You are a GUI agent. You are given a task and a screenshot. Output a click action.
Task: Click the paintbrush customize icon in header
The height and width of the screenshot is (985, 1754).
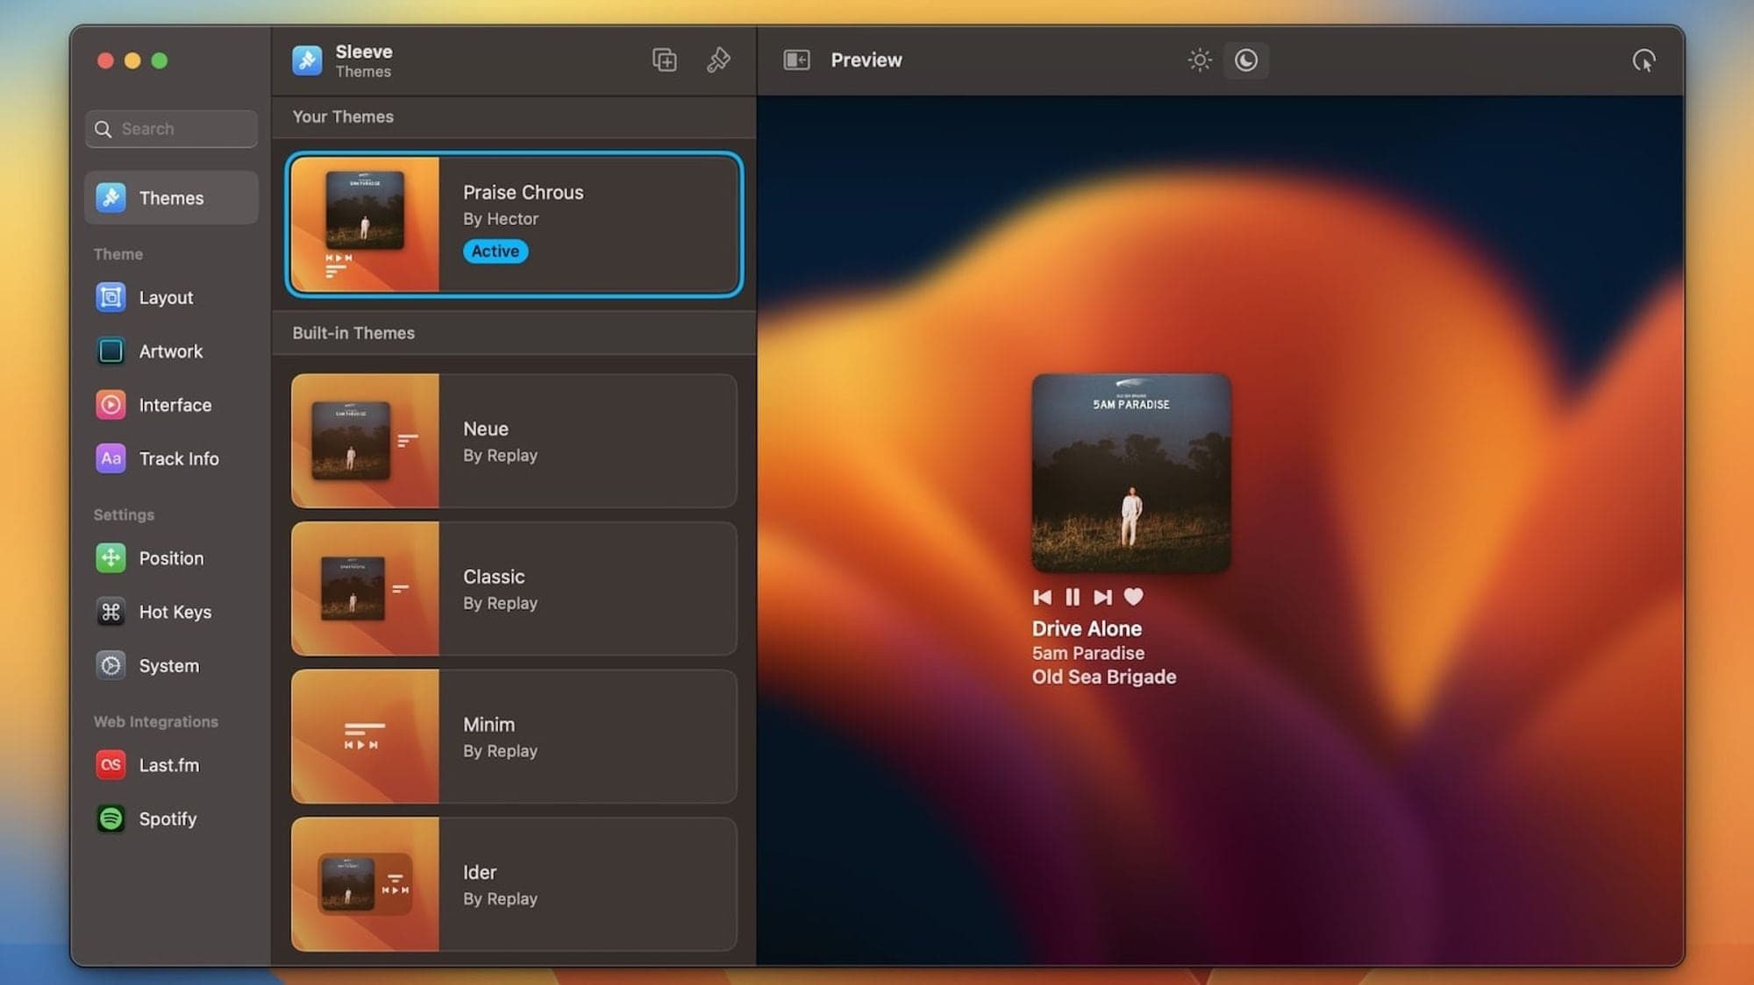click(x=718, y=60)
